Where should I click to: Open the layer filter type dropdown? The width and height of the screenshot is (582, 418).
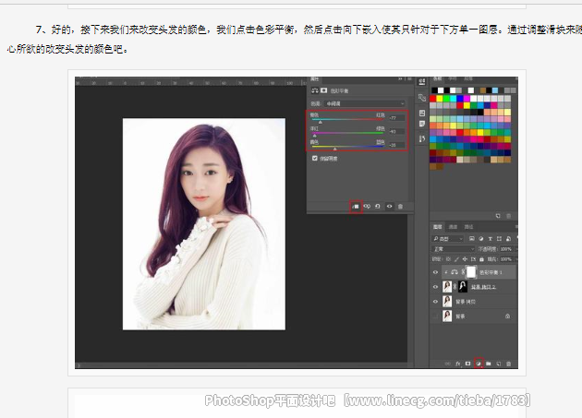point(448,238)
